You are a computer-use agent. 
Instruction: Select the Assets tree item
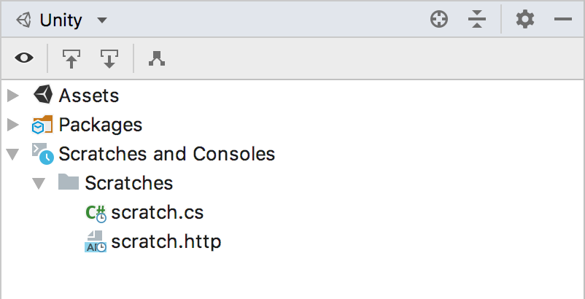(89, 96)
